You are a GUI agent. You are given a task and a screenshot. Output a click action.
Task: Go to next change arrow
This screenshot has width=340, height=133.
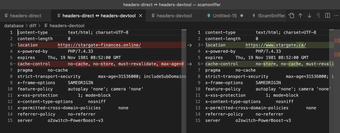309,15
